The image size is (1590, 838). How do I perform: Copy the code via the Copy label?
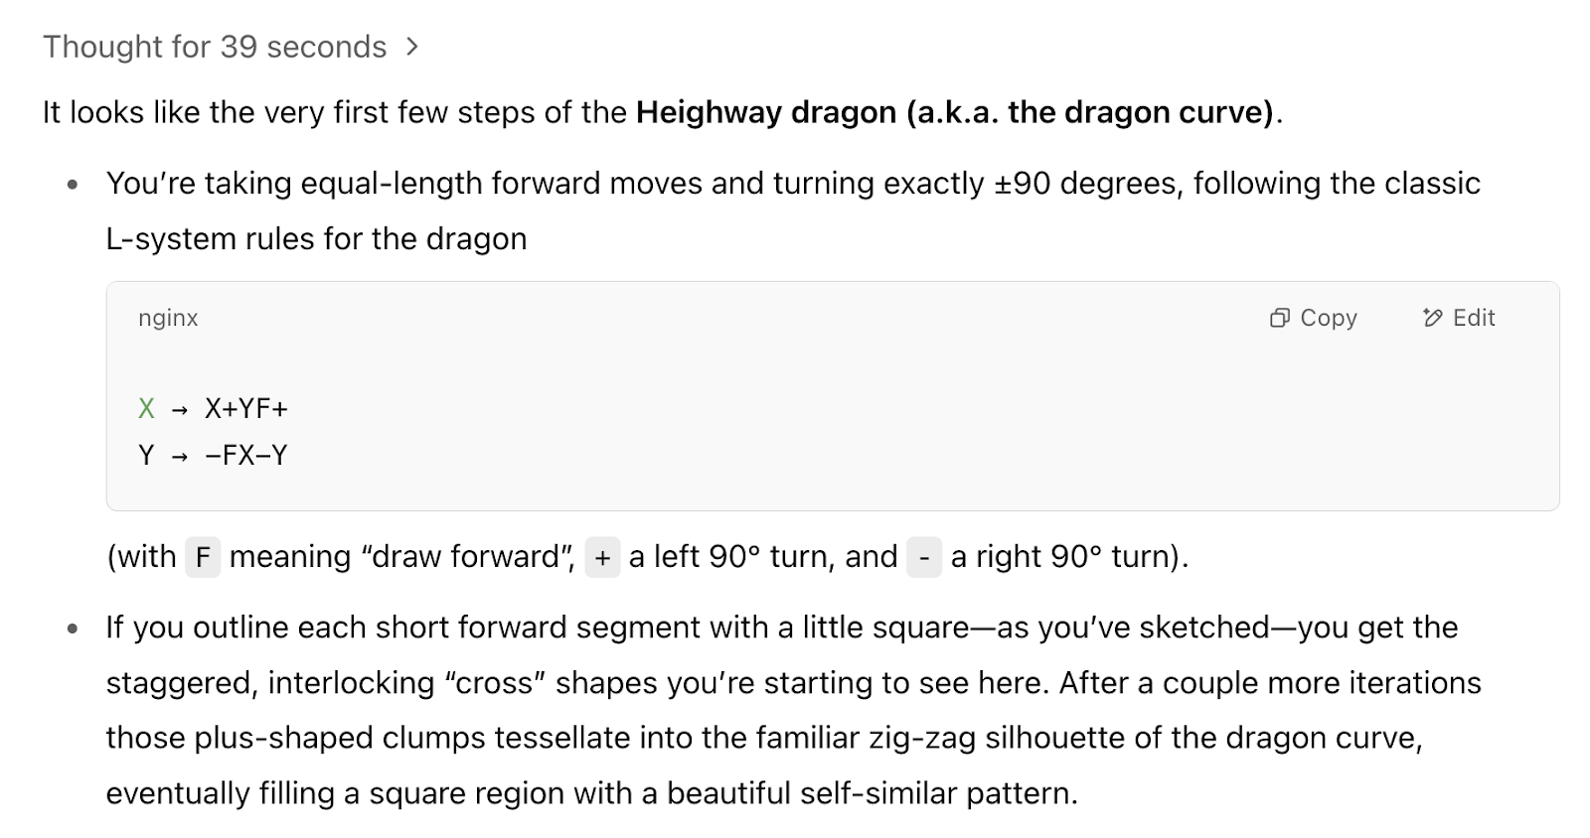[1328, 318]
